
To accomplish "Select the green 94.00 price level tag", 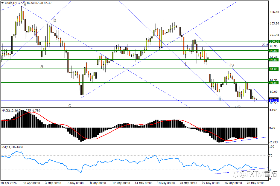I will point(274,69).
